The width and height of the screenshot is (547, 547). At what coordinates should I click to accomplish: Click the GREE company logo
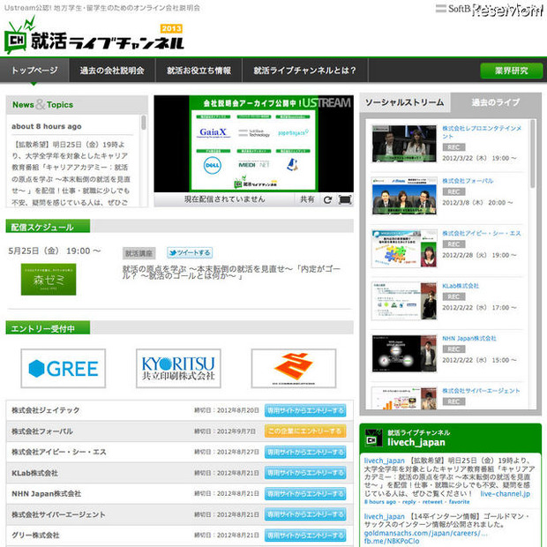64,369
